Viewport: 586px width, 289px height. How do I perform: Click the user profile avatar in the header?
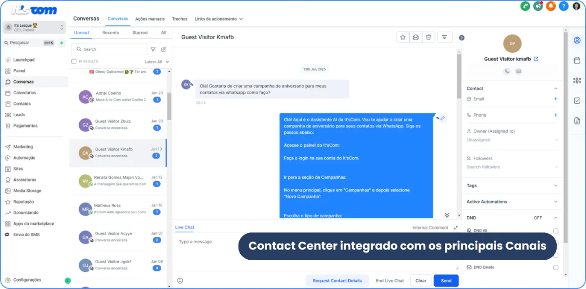coord(576,6)
